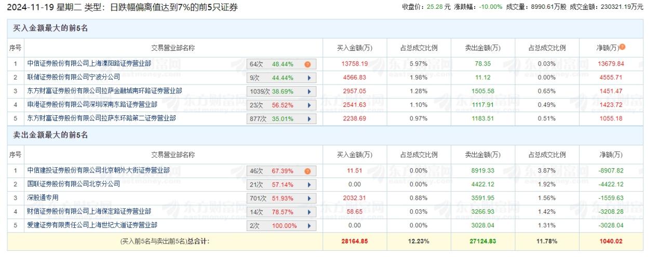Click the 卖出金额最大的前5名 section header
Viewport: 659px width, 257px height.
pos(50,136)
